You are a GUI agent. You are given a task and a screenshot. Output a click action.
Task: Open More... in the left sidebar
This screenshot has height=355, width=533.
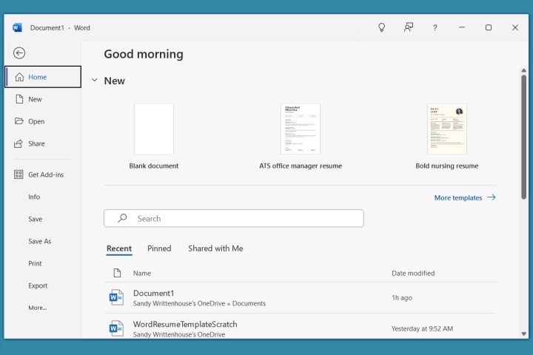pyautogui.click(x=37, y=308)
